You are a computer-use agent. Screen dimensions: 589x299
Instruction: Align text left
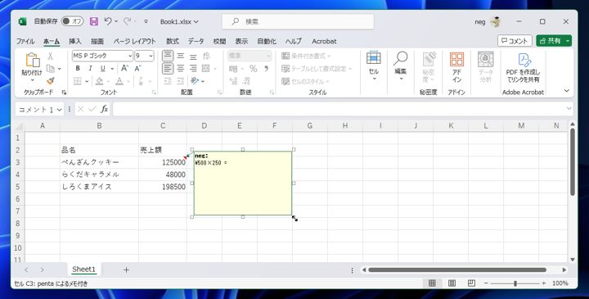pyautogui.click(x=168, y=69)
